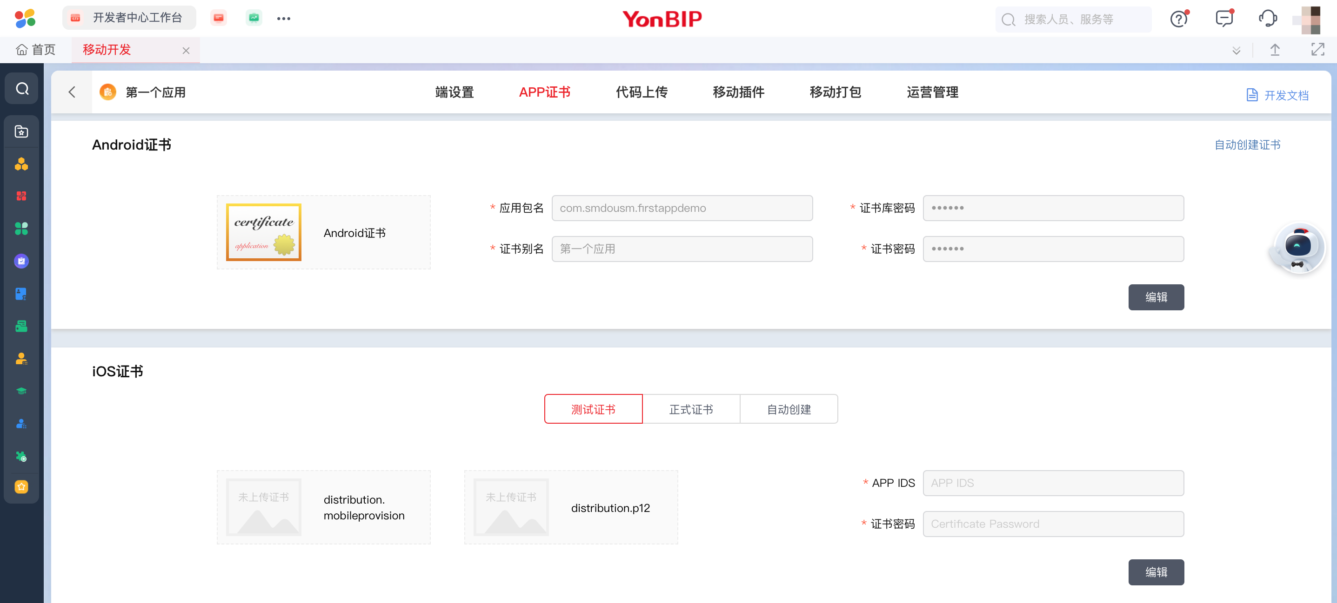The height and width of the screenshot is (603, 1337).
Task: Switch to the 代码上传 tab
Action: [x=642, y=92]
